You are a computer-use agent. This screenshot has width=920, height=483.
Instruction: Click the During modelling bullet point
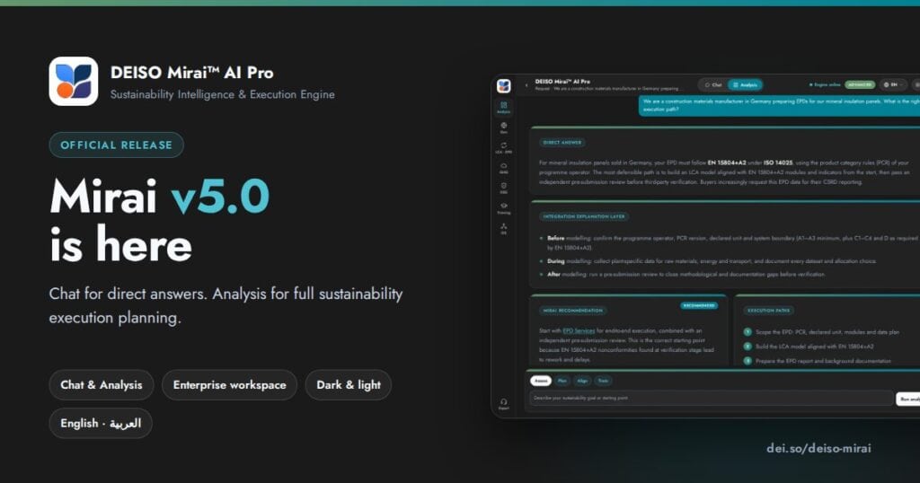tap(708, 261)
